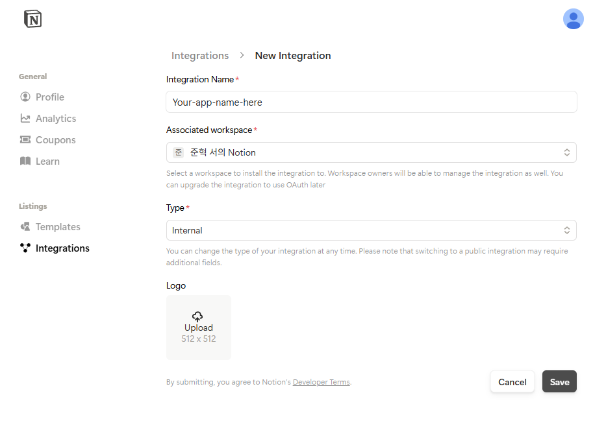
Task: Click the Learn book icon
Action: 25,161
